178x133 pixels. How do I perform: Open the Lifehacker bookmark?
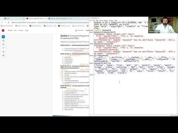tap(65, 26)
